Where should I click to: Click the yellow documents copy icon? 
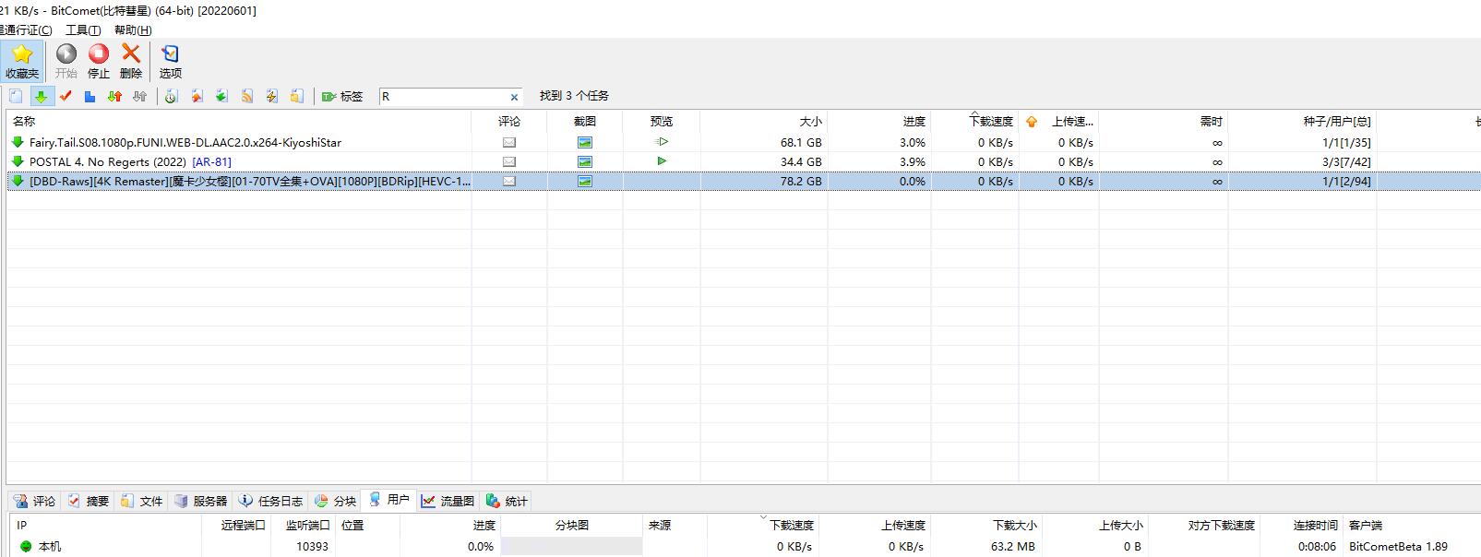[x=296, y=96]
